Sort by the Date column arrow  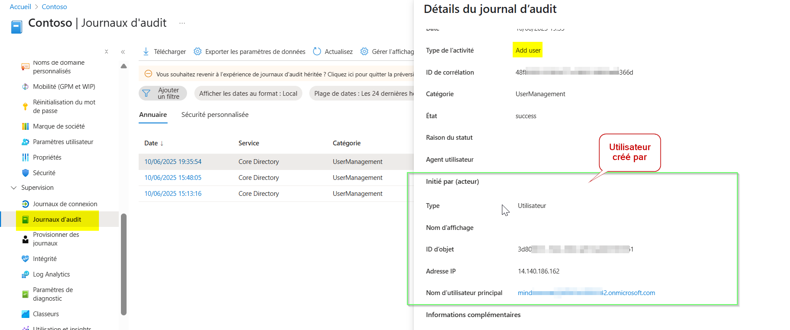tap(162, 143)
